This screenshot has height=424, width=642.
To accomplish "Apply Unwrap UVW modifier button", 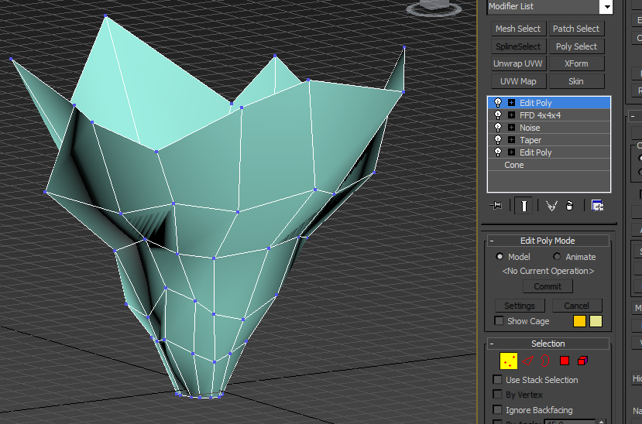I will pos(518,63).
